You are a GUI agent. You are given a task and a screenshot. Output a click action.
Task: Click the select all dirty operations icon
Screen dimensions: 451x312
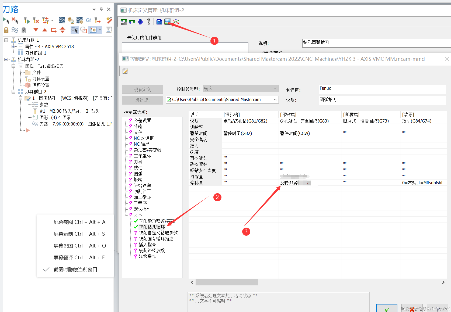click(15, 20)
